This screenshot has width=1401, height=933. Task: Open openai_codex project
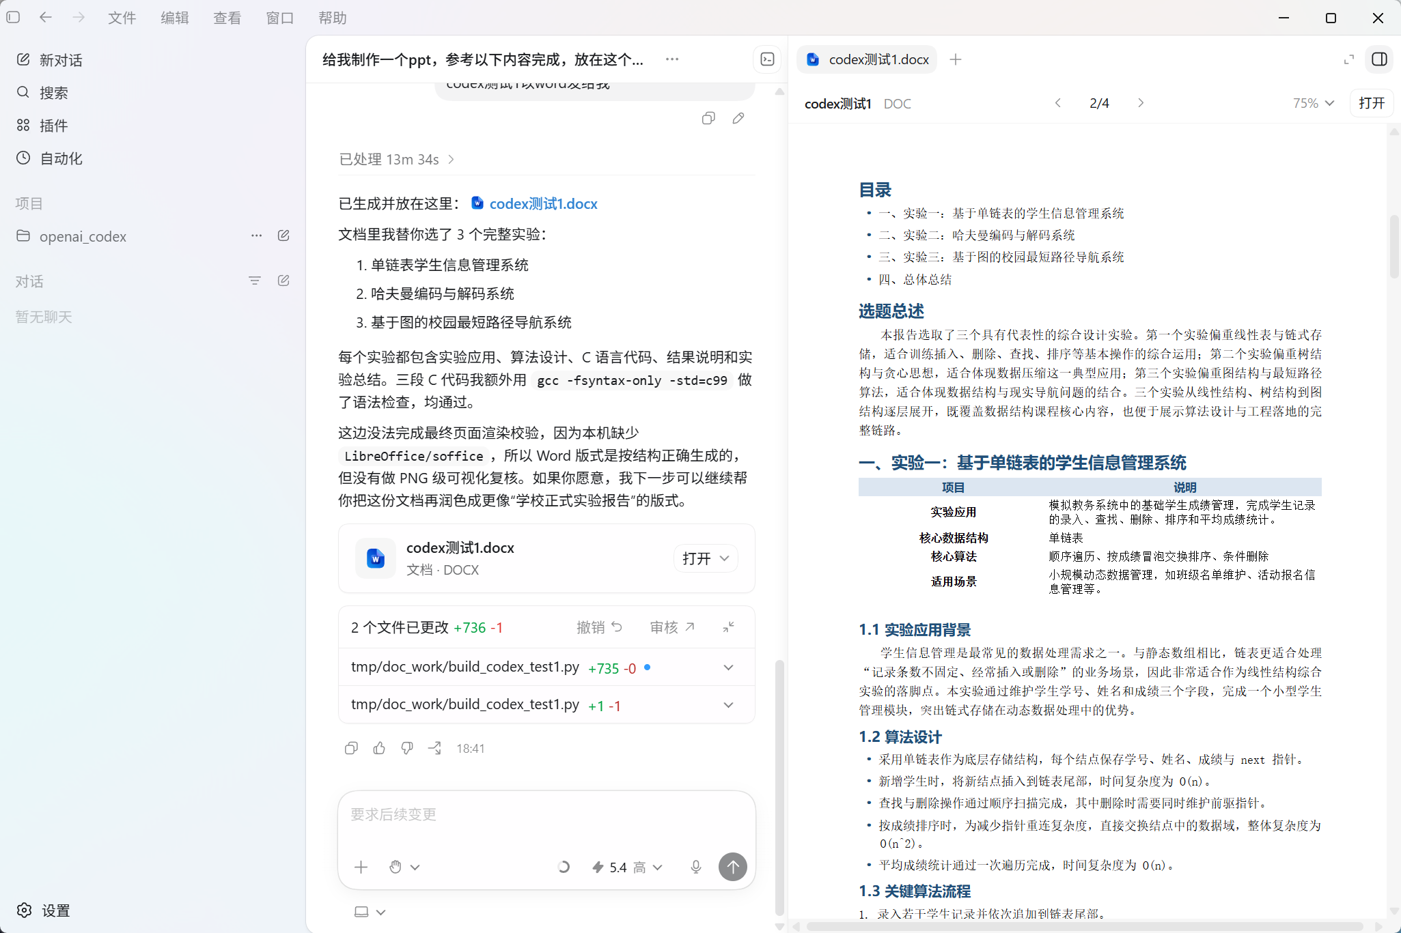[82, 236]
